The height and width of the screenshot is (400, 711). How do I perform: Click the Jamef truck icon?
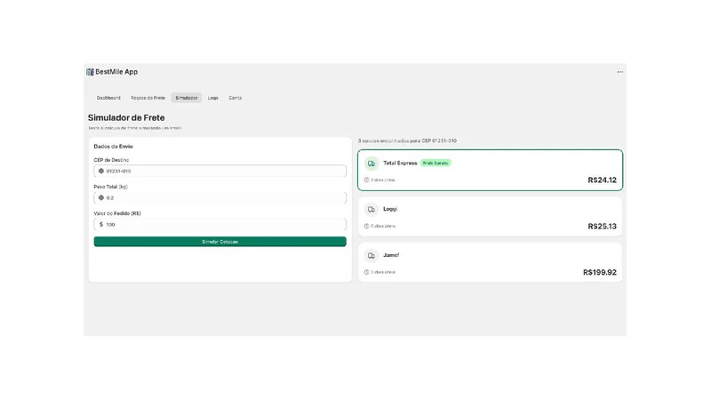click(x=371, y=255)
